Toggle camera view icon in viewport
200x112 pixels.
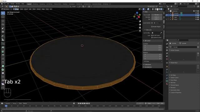pyautogui.click(x=140, y=28)
